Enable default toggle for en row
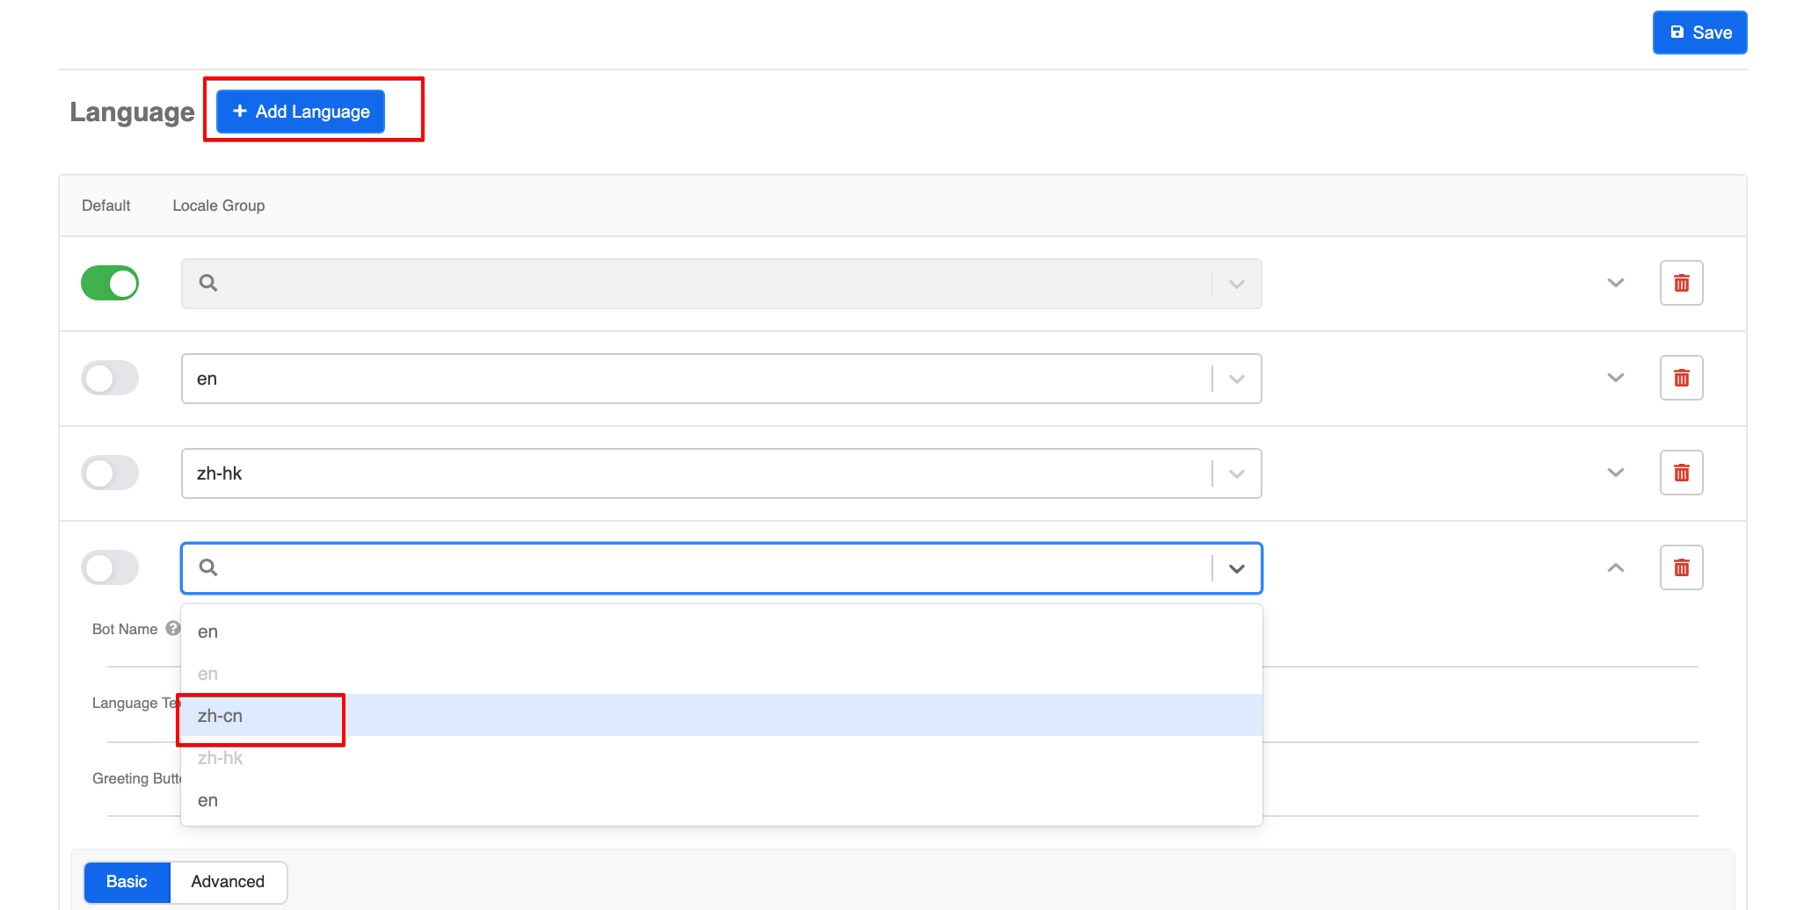This screenshot has width=1804, height=910. coord(110,378)
